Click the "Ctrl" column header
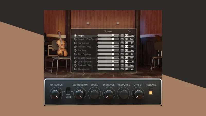Image resolution: width=206 pixels, height=116 pixels. 130,31
